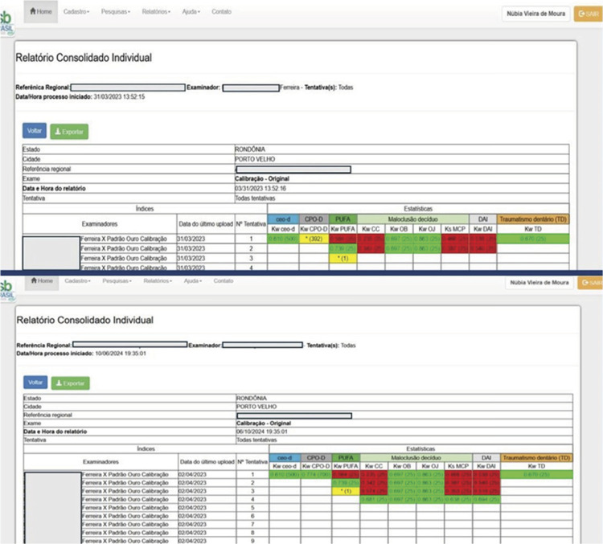Open the Contato menu item in lower navbar
Viewport: 603px width, 544px height.
224,280
